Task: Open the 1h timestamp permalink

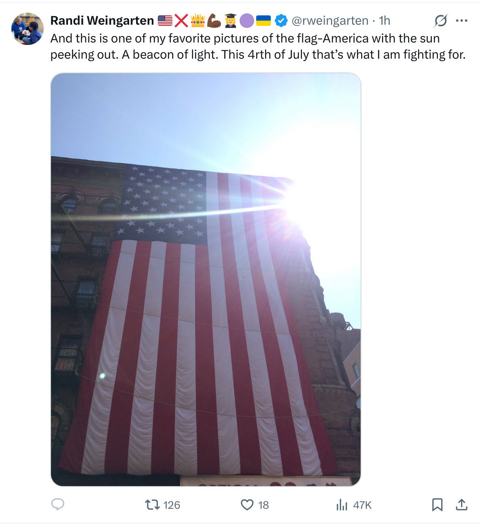Action: tap(384, 21)
